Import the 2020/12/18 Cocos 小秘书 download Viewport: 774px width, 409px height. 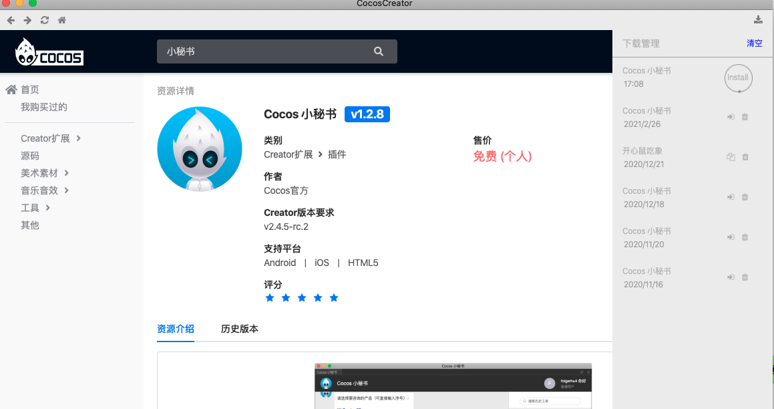[x=731, y=197]
